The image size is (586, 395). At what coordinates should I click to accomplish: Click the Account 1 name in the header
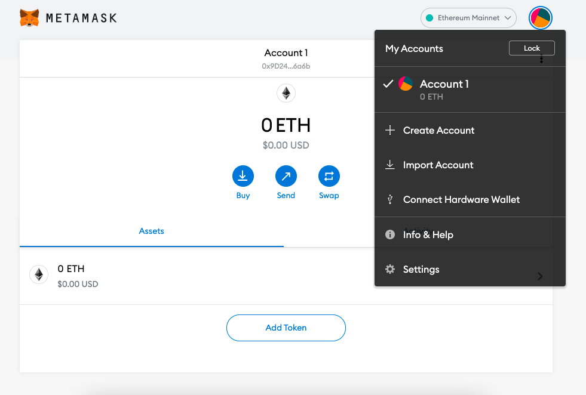[x=286, y=53]
